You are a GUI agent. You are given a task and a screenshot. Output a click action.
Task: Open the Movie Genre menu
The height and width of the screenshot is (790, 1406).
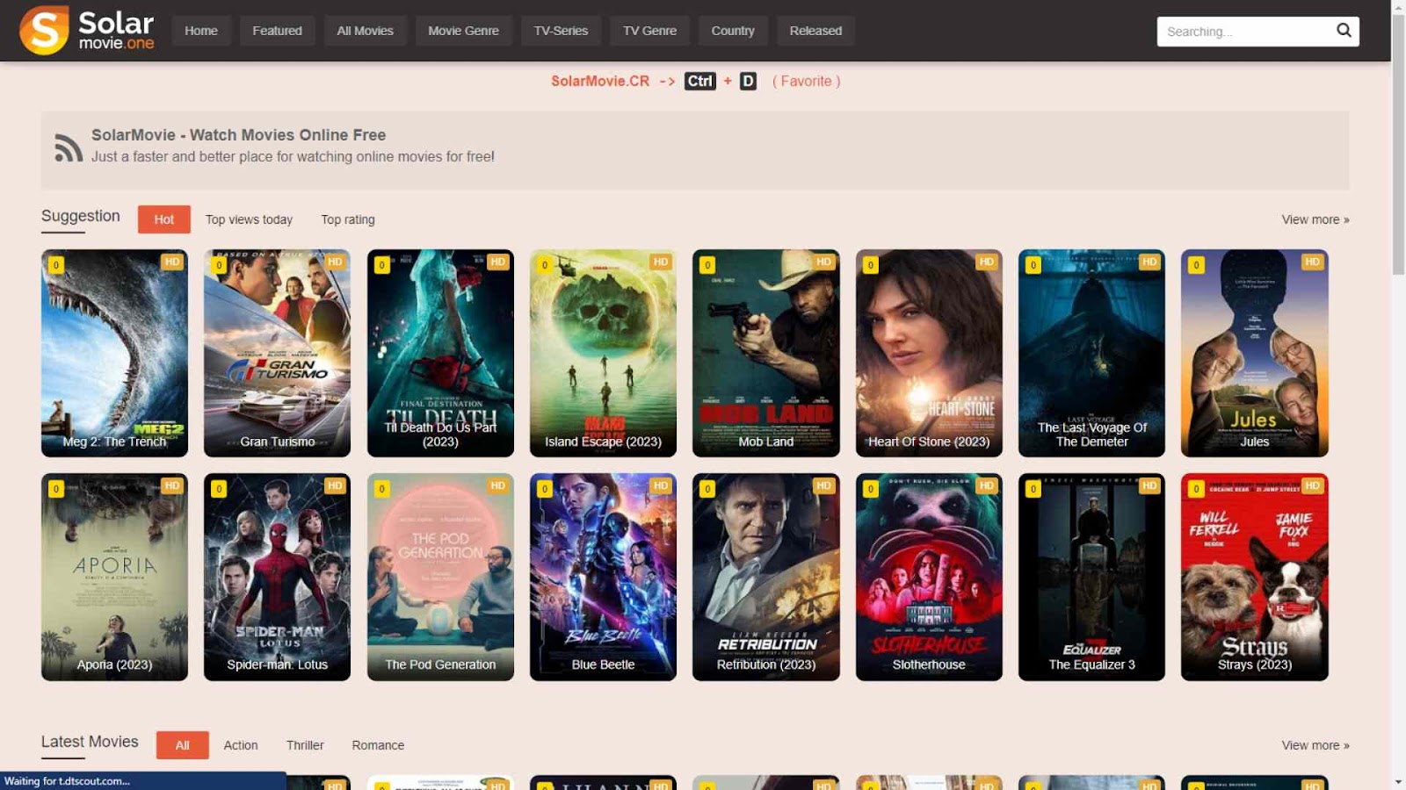pyautogui.click(x=464, y=31)
